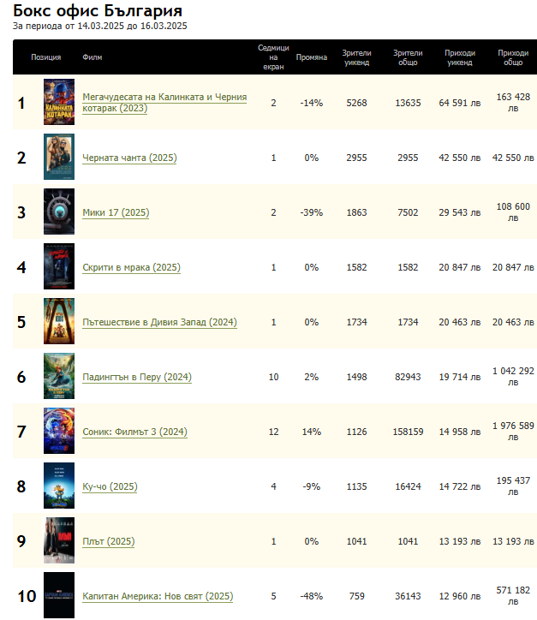The height and width of the screenshot is (620, 537).
Task: Open the Мики 17 poster image
Action: pyautogui.click(x=59, y=212)
